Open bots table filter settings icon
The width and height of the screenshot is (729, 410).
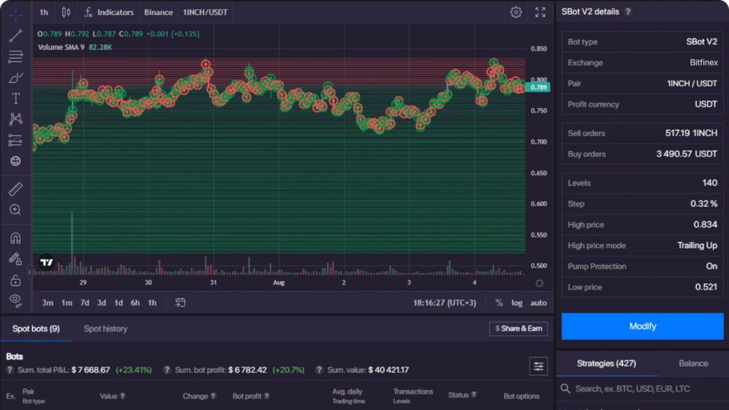(538, 367)
